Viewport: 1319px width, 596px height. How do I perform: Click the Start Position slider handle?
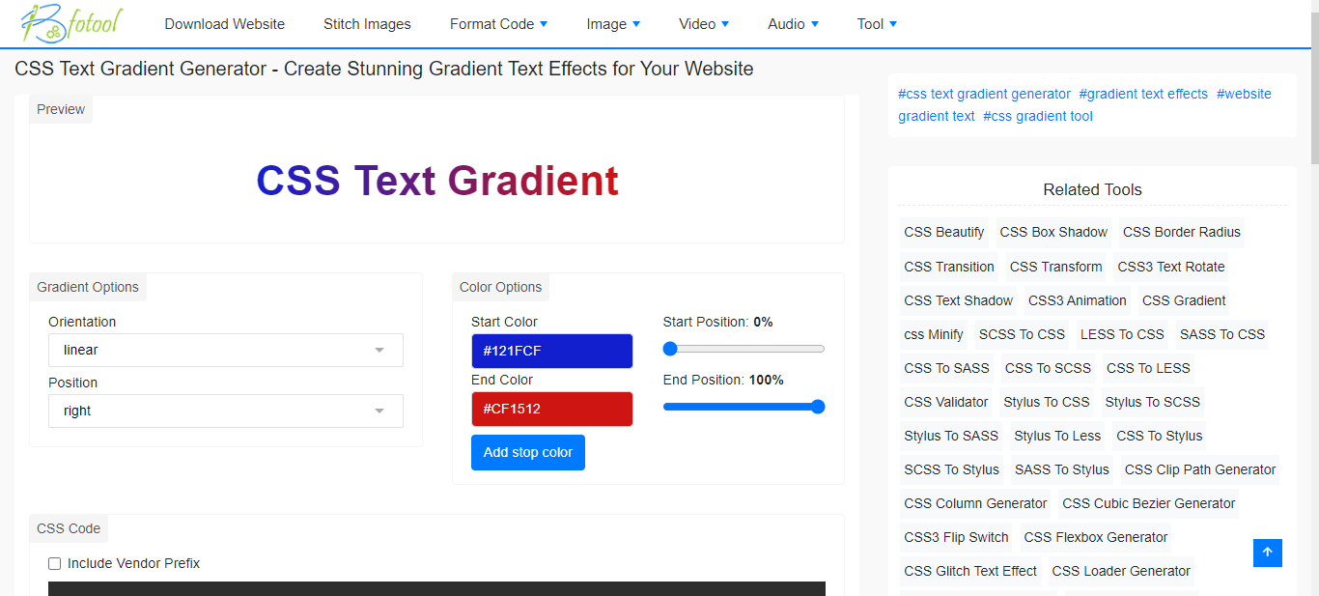671,349
